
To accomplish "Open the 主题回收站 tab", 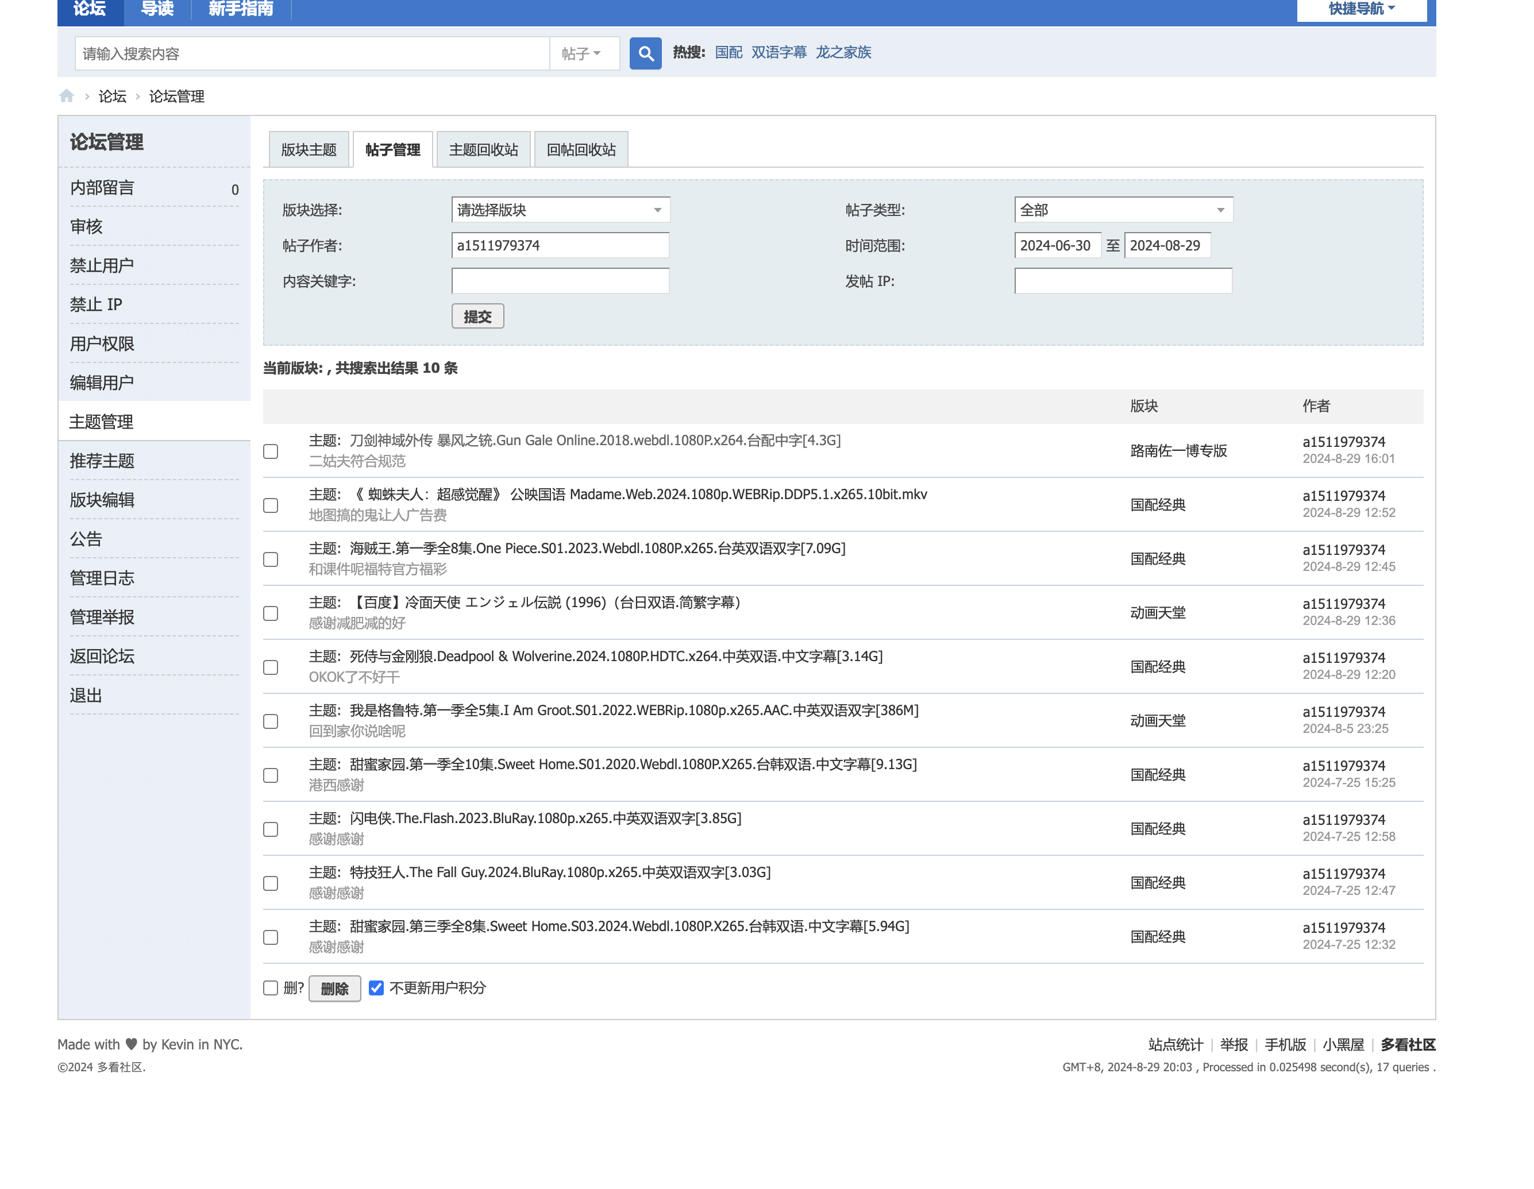I will [483, 149].
